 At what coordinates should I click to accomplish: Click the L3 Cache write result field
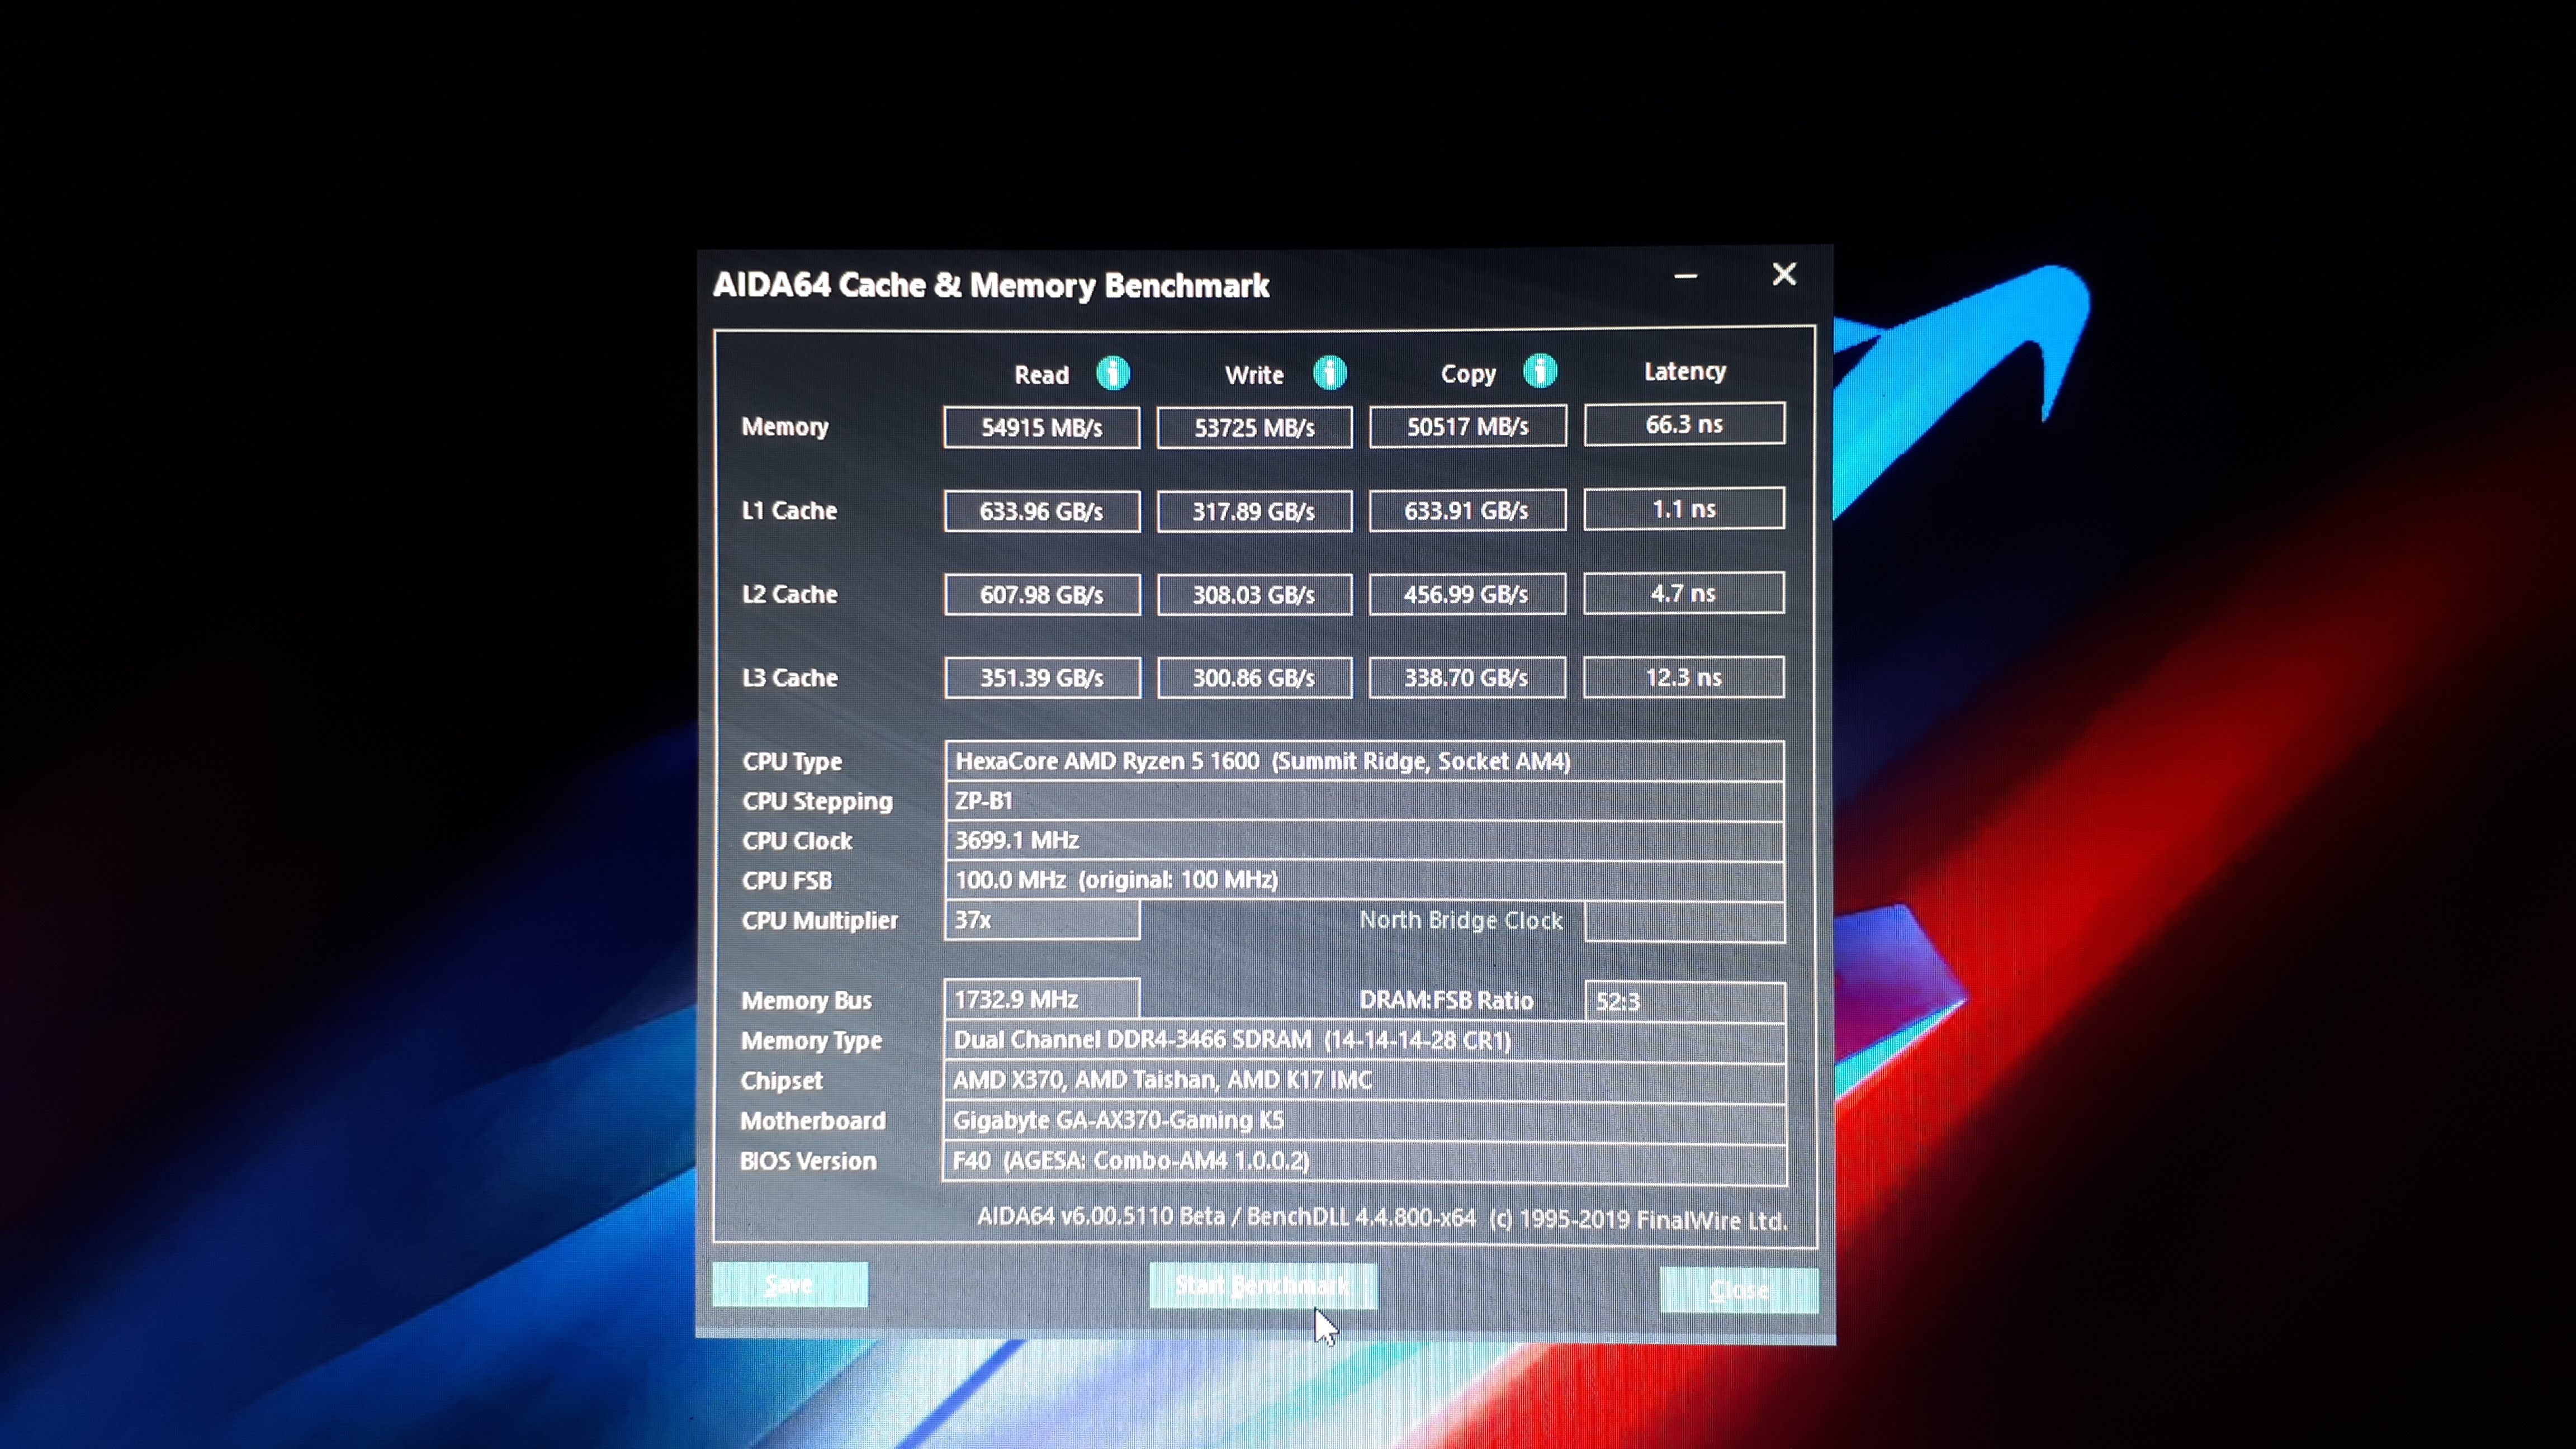1254,677
